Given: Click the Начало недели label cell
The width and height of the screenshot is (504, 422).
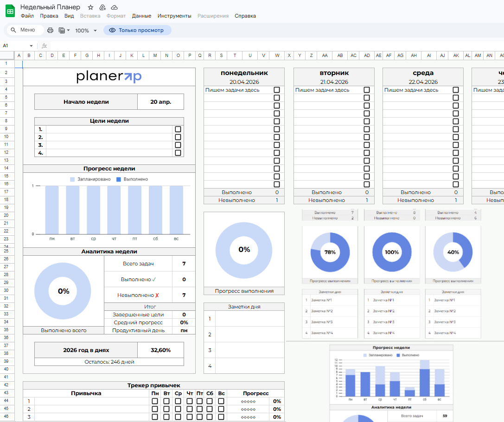Looking at the screenshot, I should tap(86, 102).
